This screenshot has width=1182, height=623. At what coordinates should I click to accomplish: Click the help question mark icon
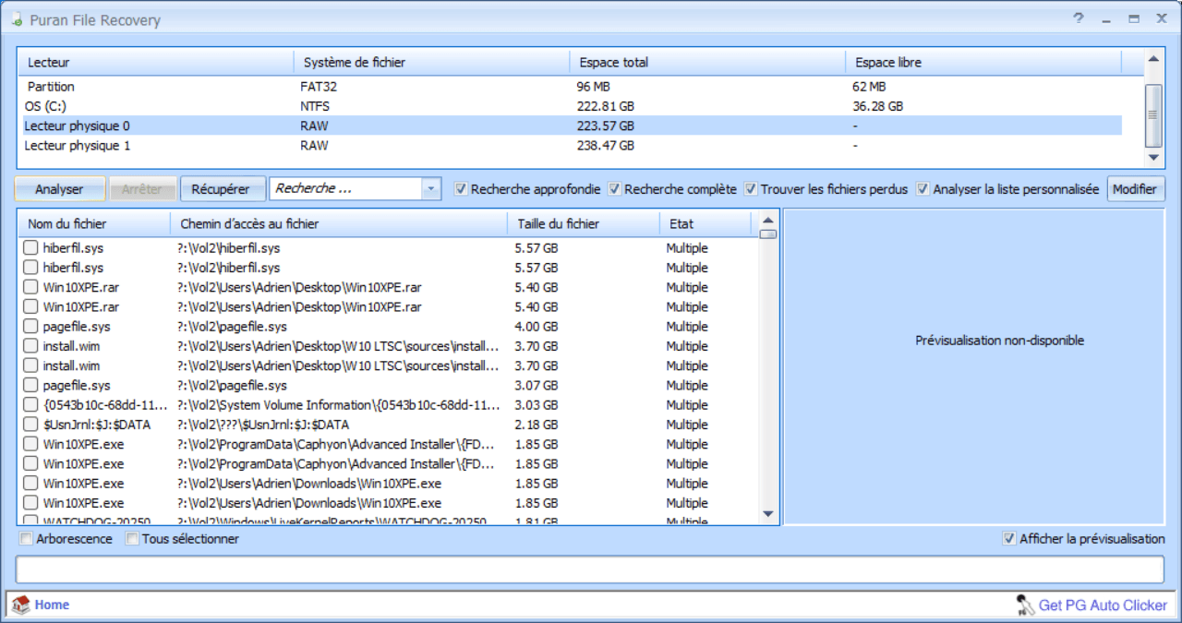(1079, 18)
